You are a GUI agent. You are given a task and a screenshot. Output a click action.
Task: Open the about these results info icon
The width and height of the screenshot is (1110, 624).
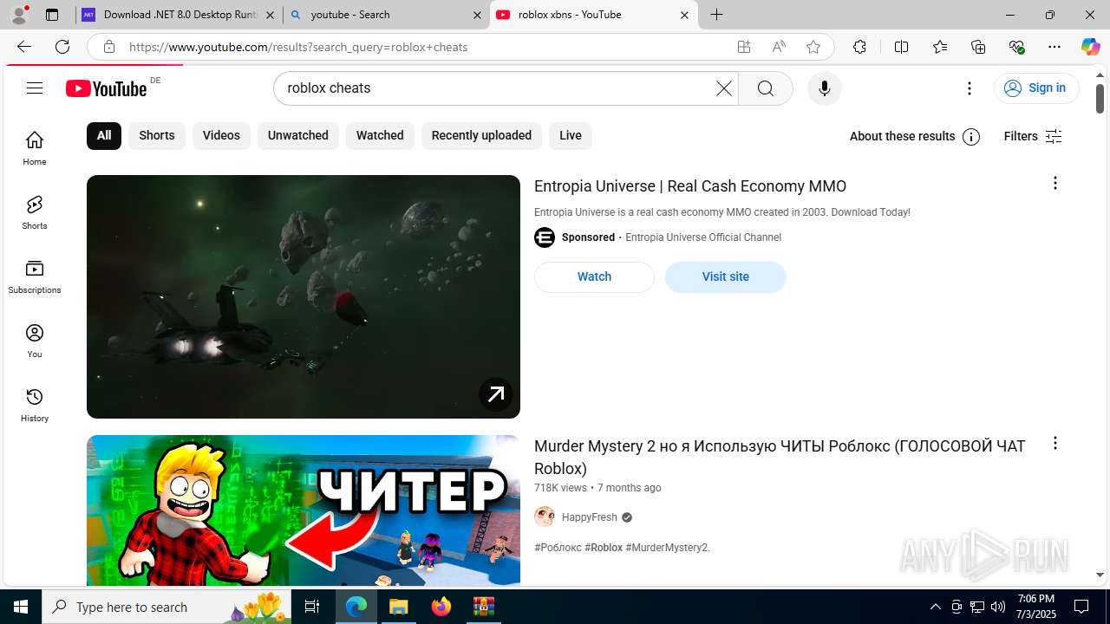[971, 137]
